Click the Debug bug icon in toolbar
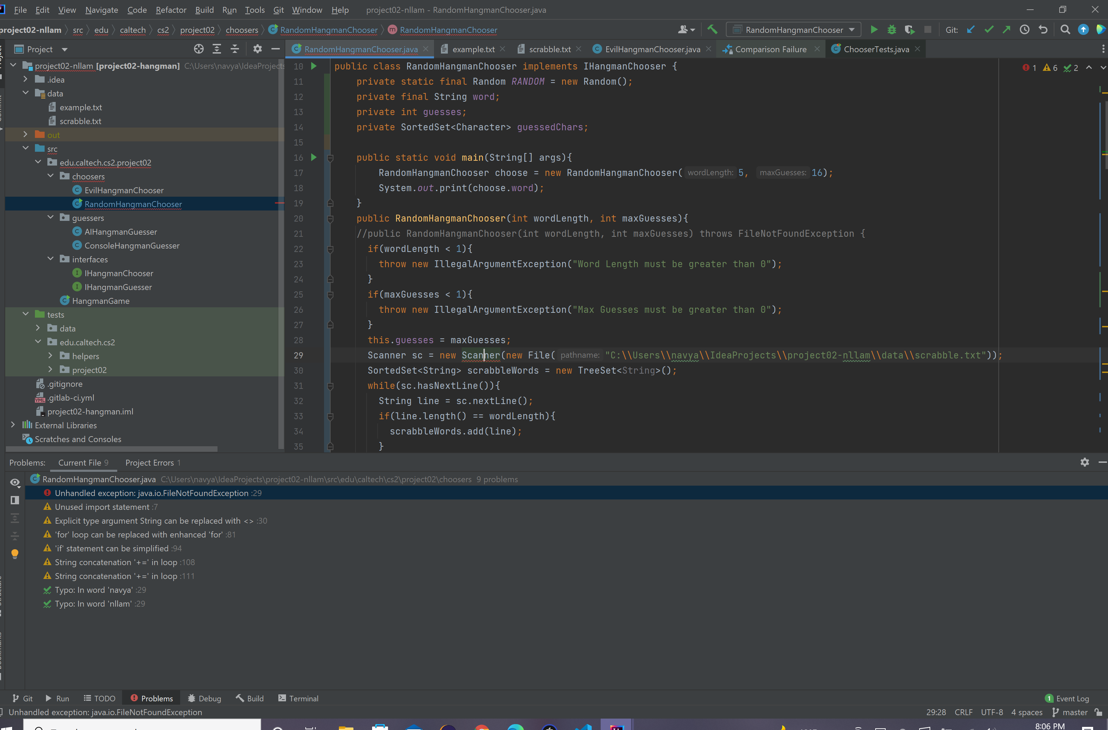1108x730 pixels. point(892,30)
